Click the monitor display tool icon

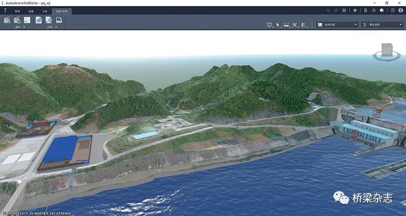click(269, 24)
